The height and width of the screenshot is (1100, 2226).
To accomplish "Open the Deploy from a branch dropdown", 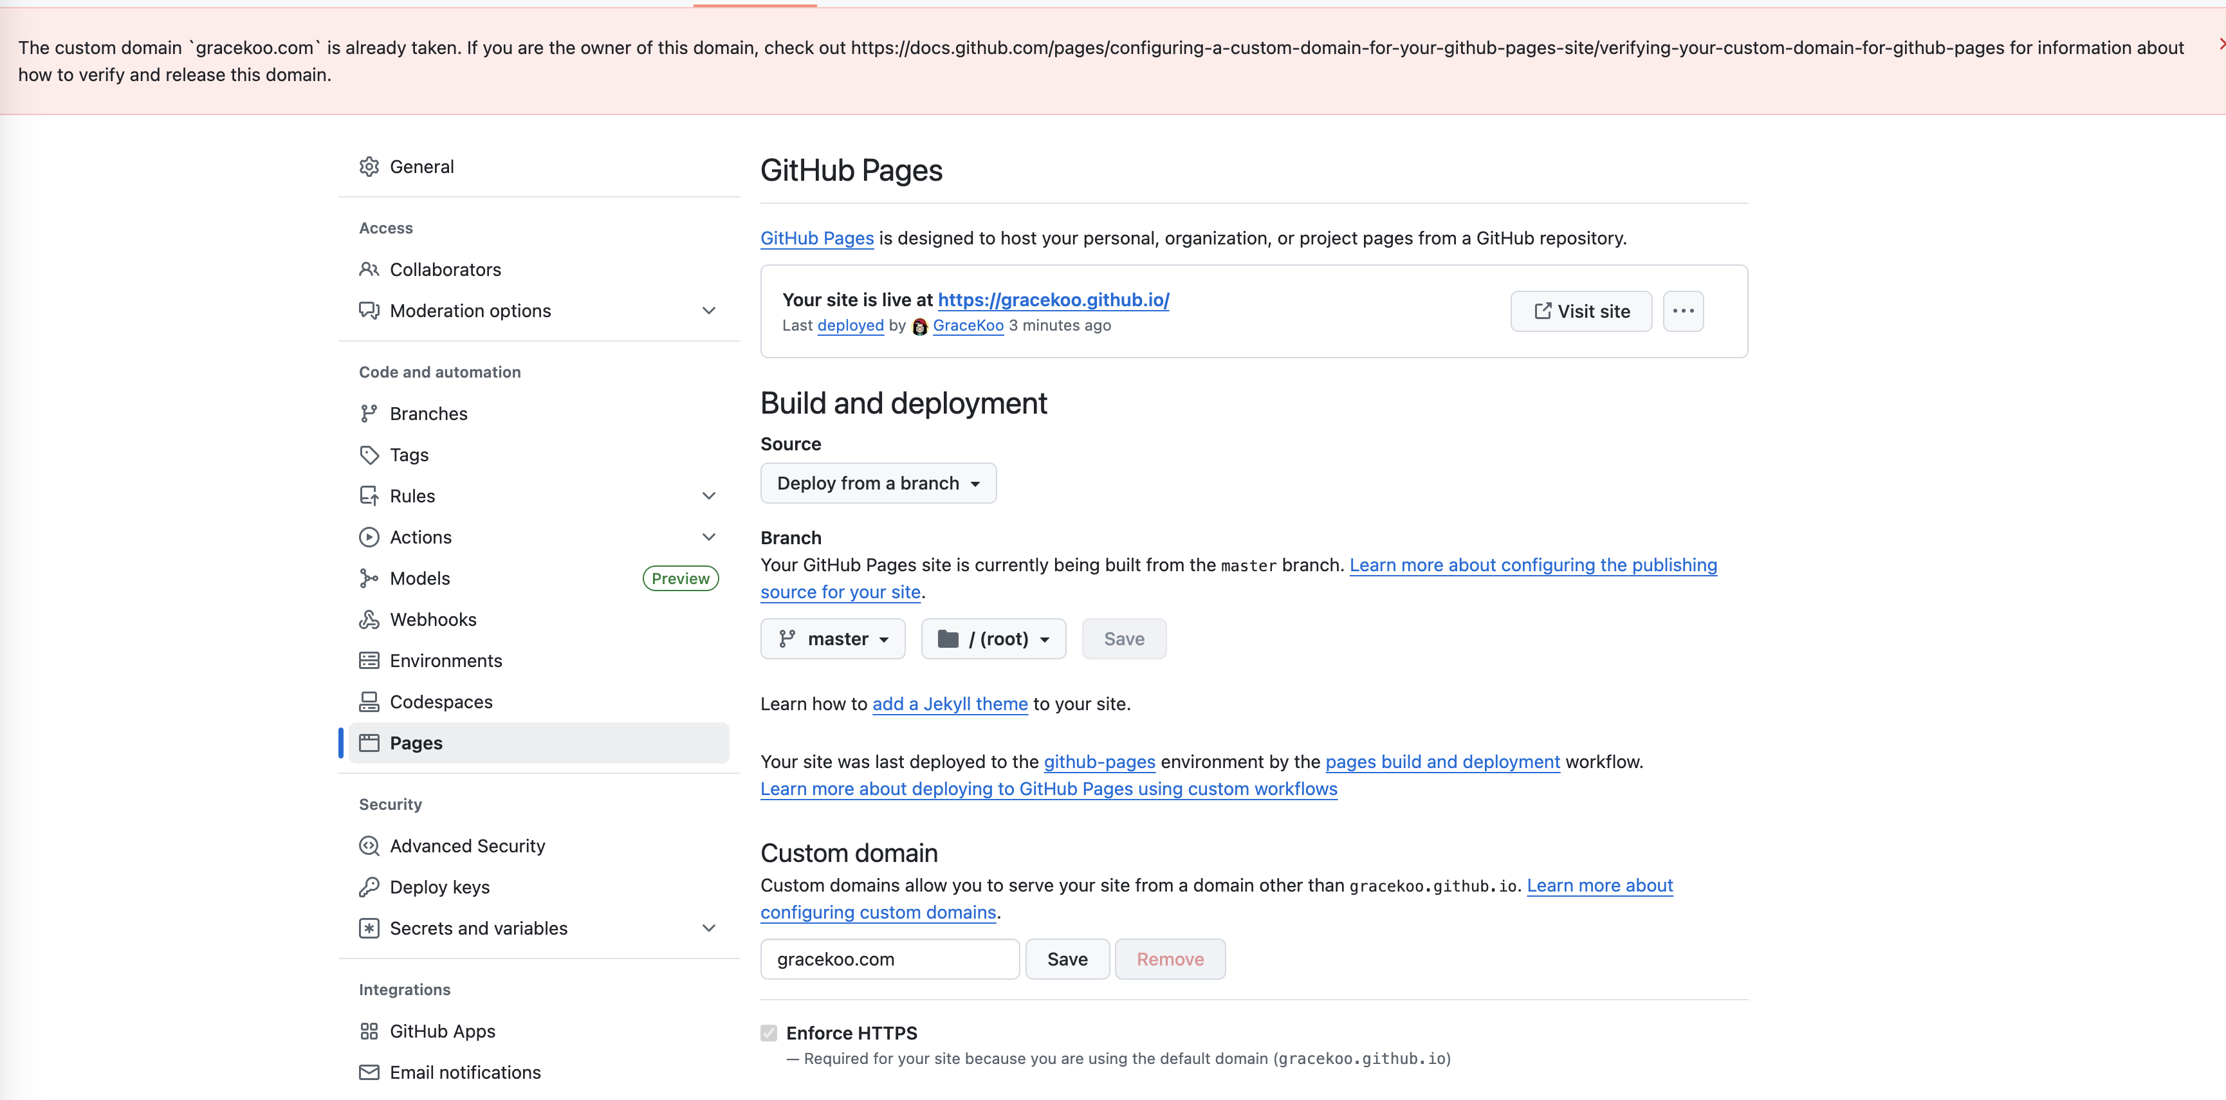I will coord(878,483).
